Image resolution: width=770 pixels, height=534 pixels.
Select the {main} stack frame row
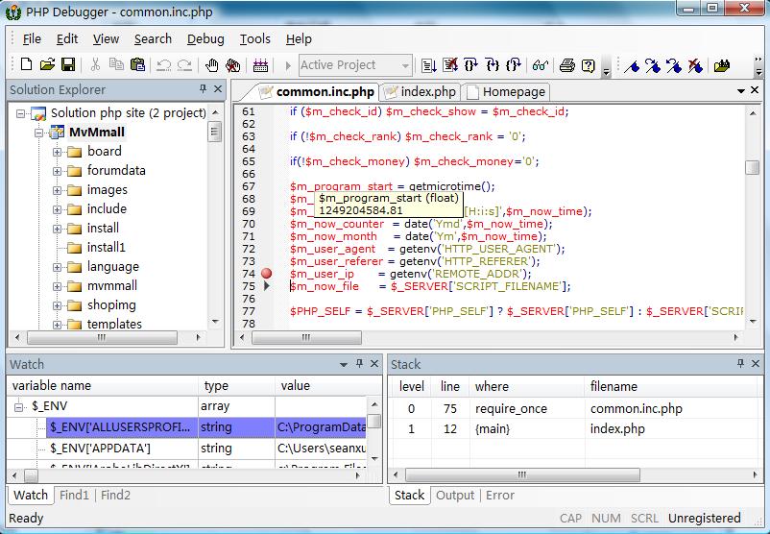(x=575, y=429)
